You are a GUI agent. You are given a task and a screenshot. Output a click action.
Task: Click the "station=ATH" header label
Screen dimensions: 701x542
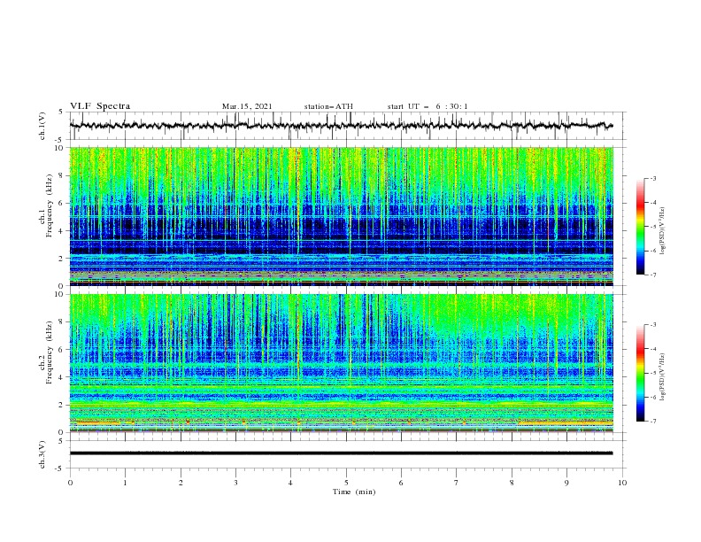328,106
